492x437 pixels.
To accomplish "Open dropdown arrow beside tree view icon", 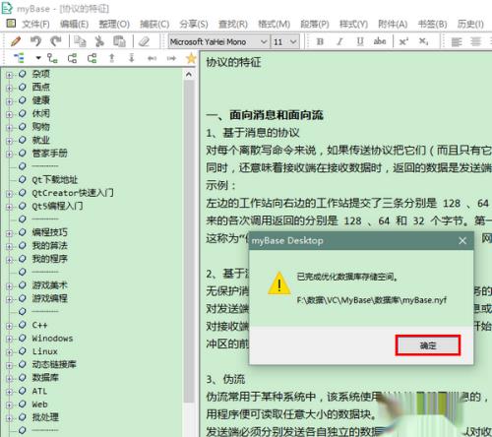I will click(x=38, y=58).
